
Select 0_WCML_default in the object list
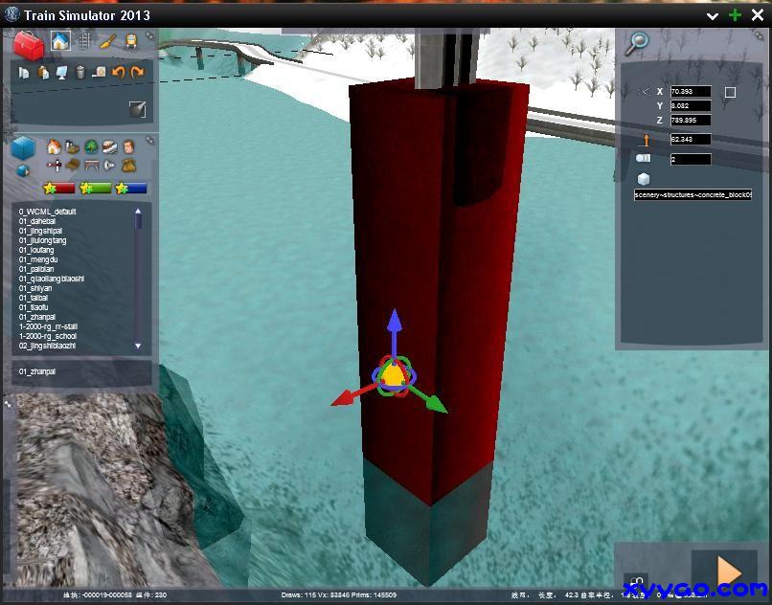47,212
